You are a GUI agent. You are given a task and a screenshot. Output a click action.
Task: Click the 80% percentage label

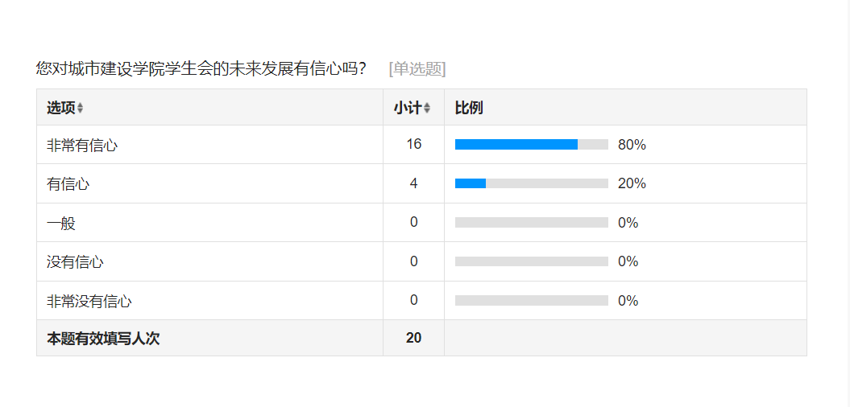(x=632, y=145)
